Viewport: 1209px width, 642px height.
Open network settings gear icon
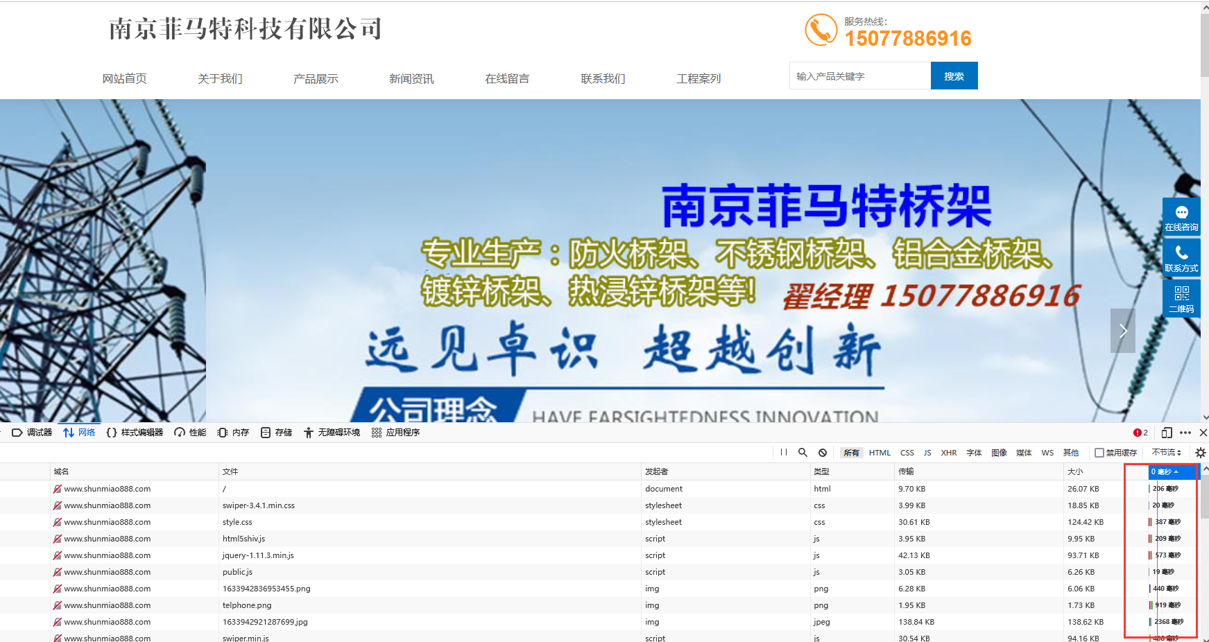(x=1201, y=453)
